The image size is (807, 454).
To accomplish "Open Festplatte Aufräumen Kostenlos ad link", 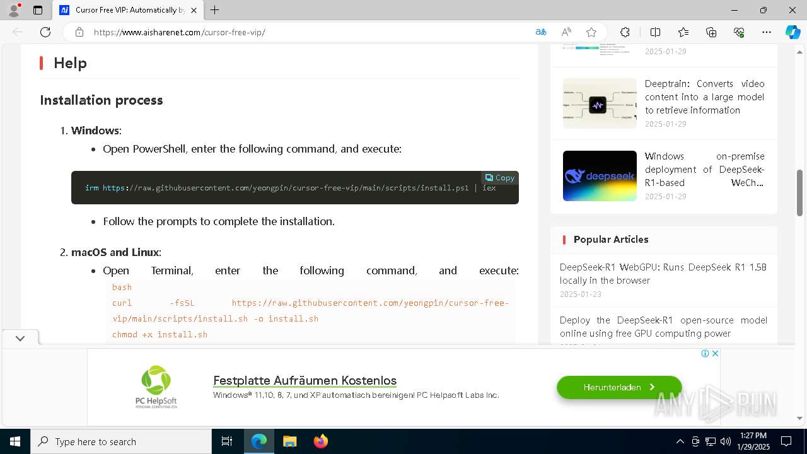I will coord(305,380).
